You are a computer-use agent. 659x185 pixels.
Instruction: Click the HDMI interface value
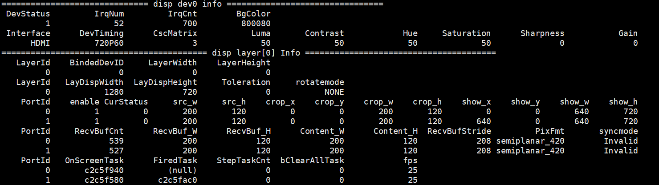coord(40,43)
